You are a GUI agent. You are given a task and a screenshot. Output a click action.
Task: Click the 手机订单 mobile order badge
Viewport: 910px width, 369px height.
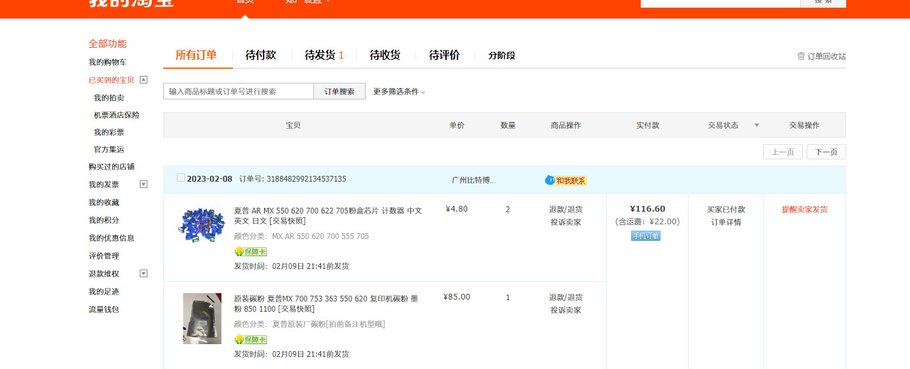pyautogui.click(x=646, y=236)
